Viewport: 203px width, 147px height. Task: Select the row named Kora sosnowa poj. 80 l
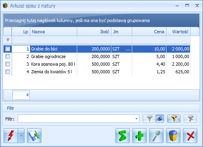tap(97, 64)
